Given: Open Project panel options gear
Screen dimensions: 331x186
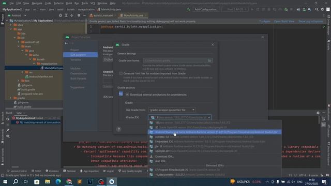Looking at the screenshot, I should (x=79, y=16).
